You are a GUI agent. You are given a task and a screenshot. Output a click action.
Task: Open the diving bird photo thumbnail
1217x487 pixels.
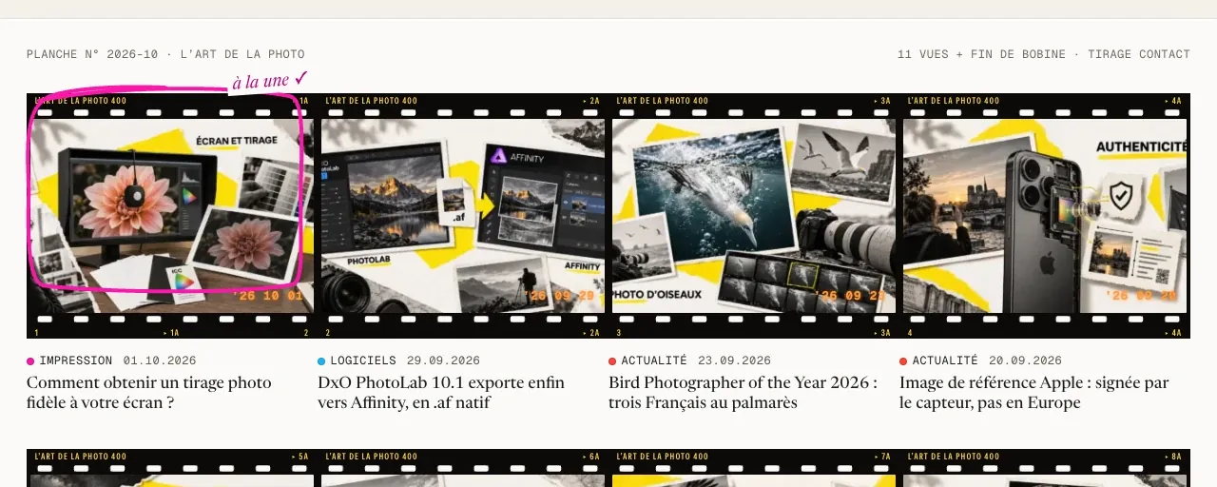point(752,216)
